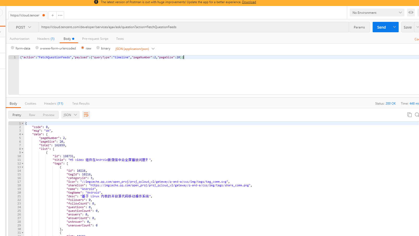Screen dimensions: 419x236
Task: Click the plus icon to add new tab
Action: point(52,15)
